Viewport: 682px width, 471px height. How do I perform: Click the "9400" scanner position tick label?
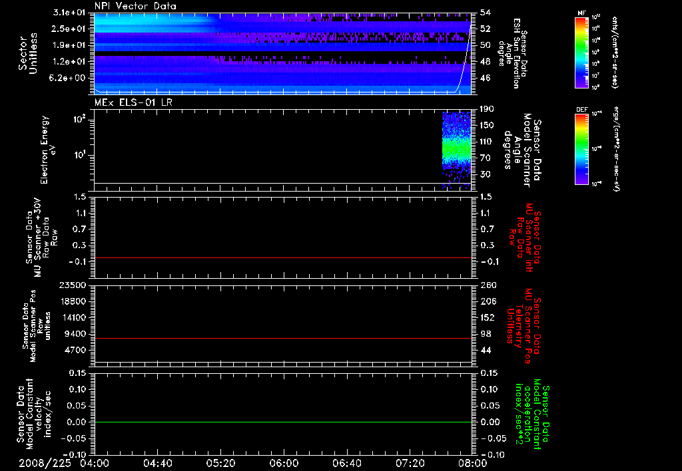pyautogui.click(x=75, y=334)
